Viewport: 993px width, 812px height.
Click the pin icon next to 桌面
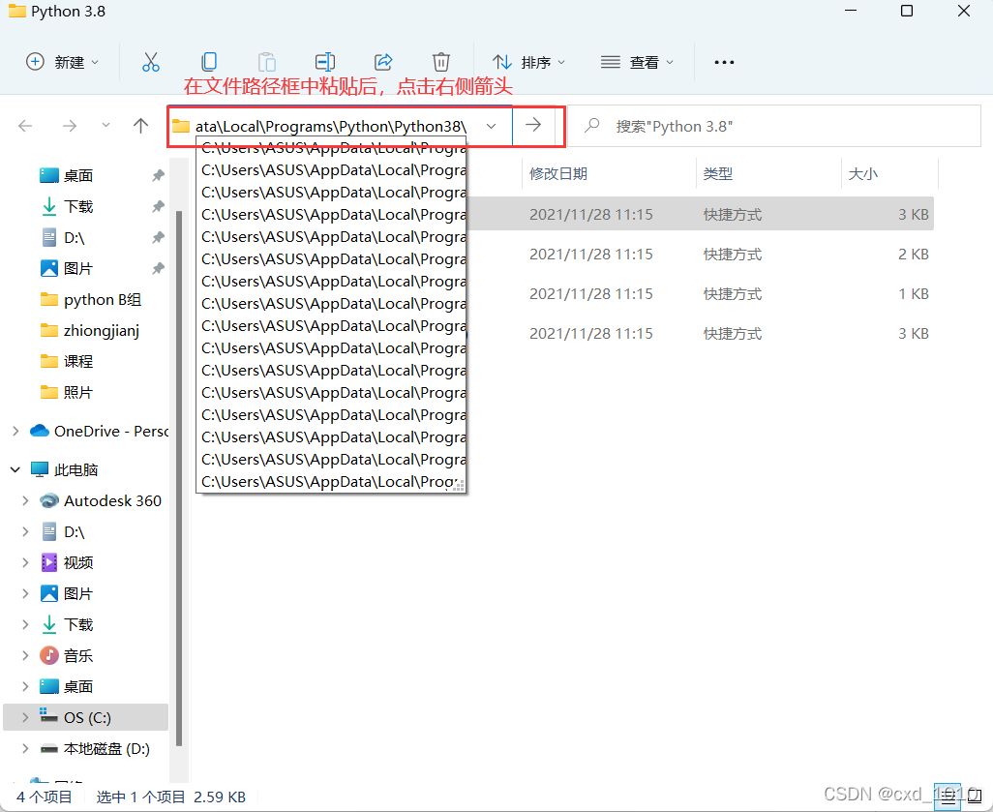tap(159, 175)
